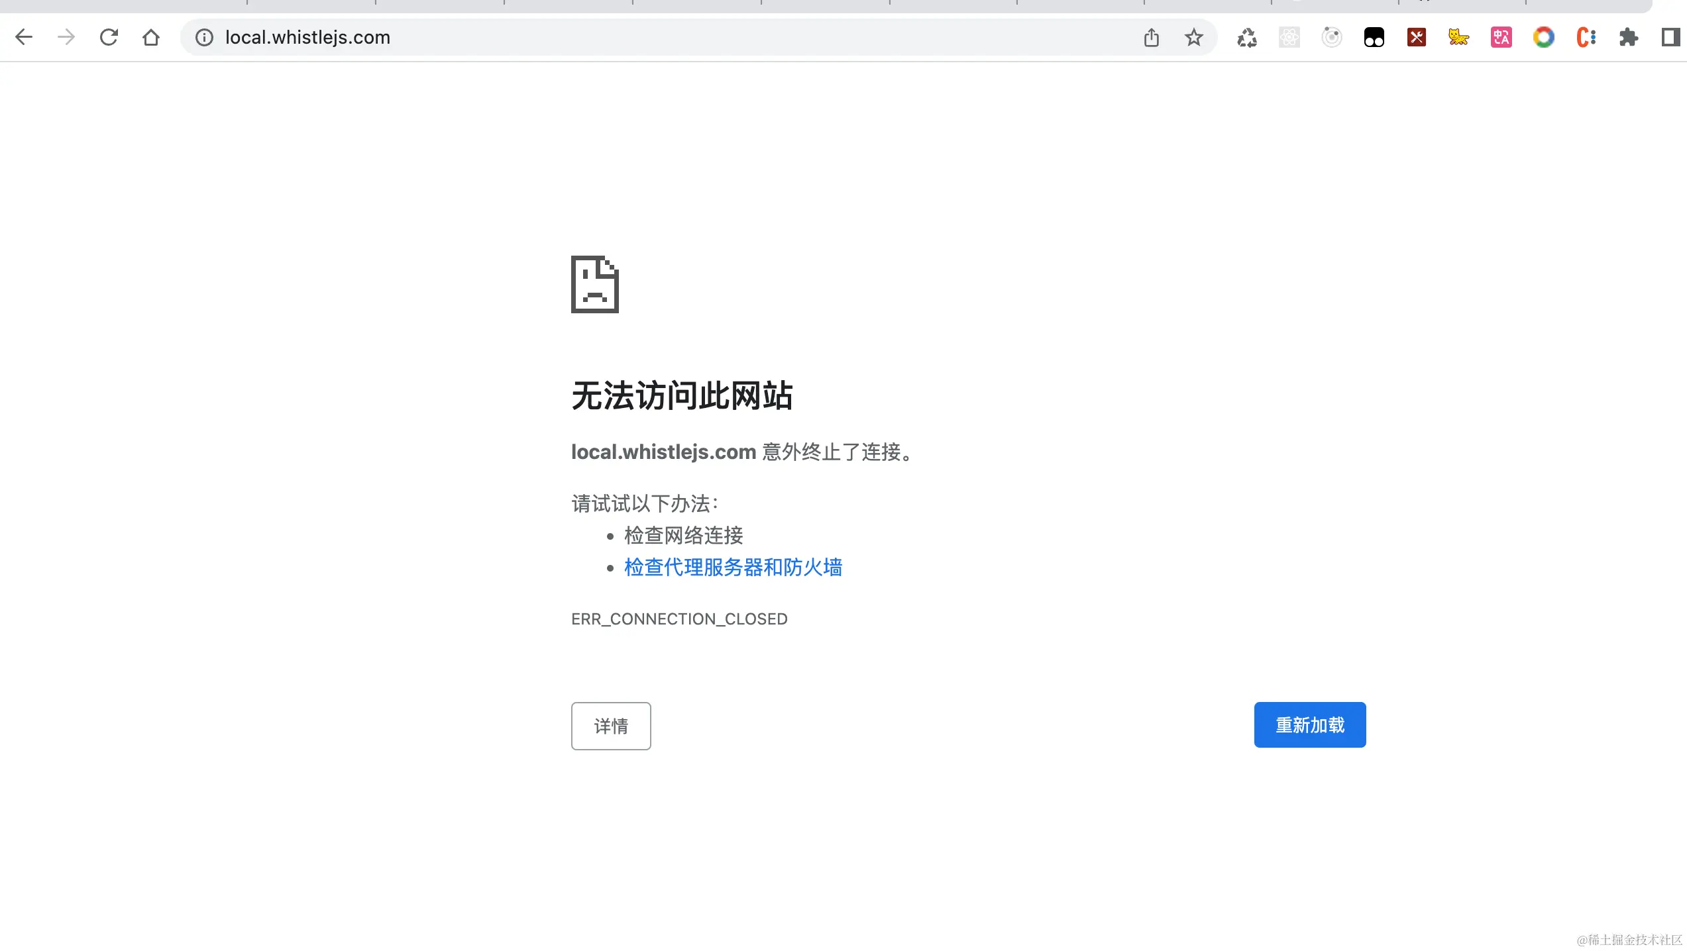Click the browser back arrow

pyautogui.click(x=24, y=37)
